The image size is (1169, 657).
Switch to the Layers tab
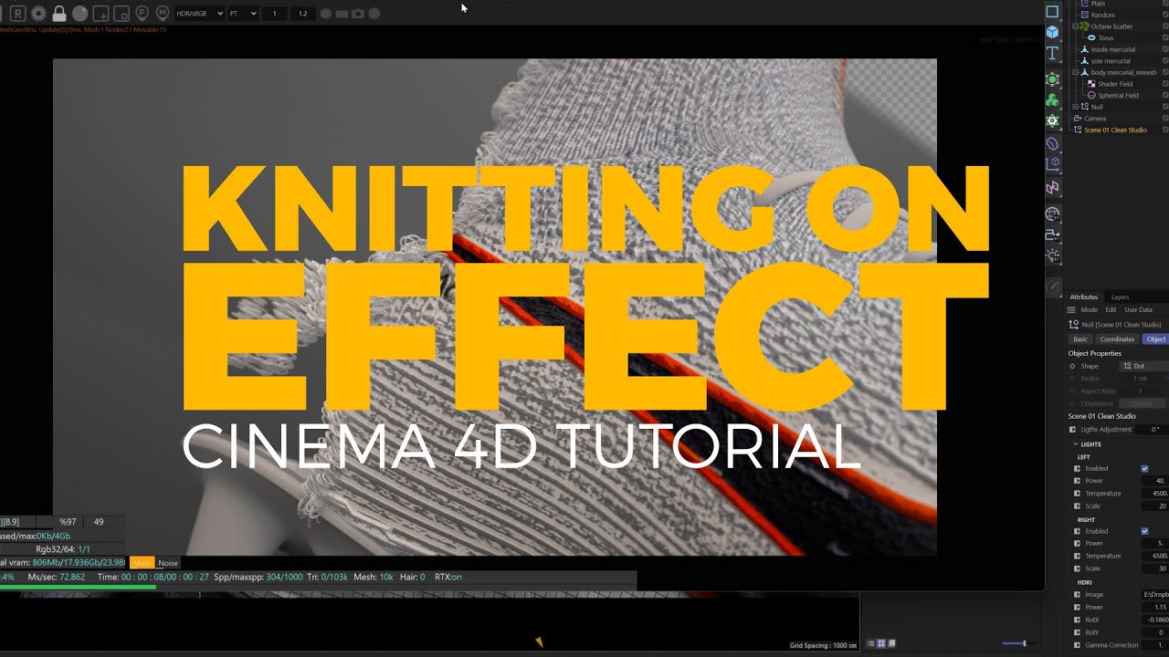1120,297
